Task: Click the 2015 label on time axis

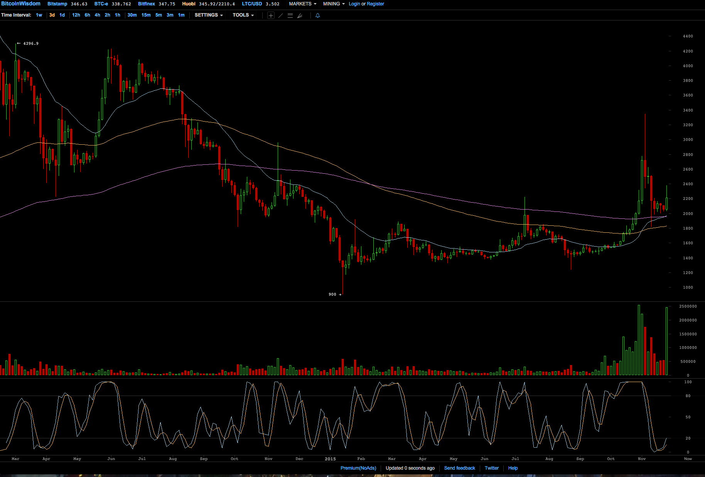Action: (x=330, y=459)
